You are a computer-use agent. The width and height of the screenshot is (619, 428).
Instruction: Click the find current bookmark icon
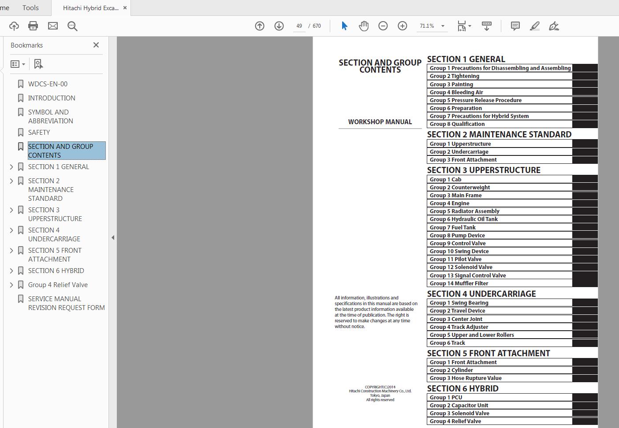click(38, 64)
